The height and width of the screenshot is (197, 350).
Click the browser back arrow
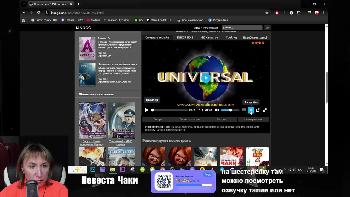(x=24, y=13)
